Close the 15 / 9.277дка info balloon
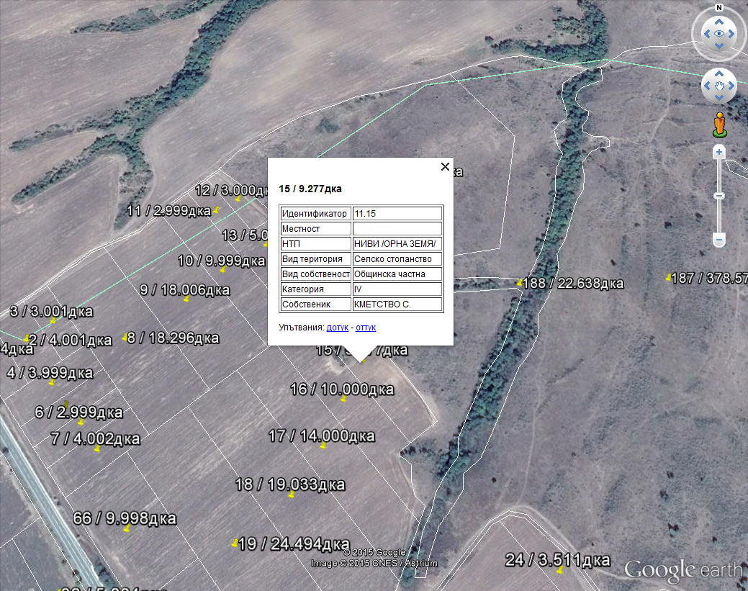748x591 pixels. [445, 167]
